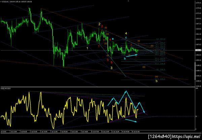
Task: Click the RSI scale value 100
Action: coord(197,88)
